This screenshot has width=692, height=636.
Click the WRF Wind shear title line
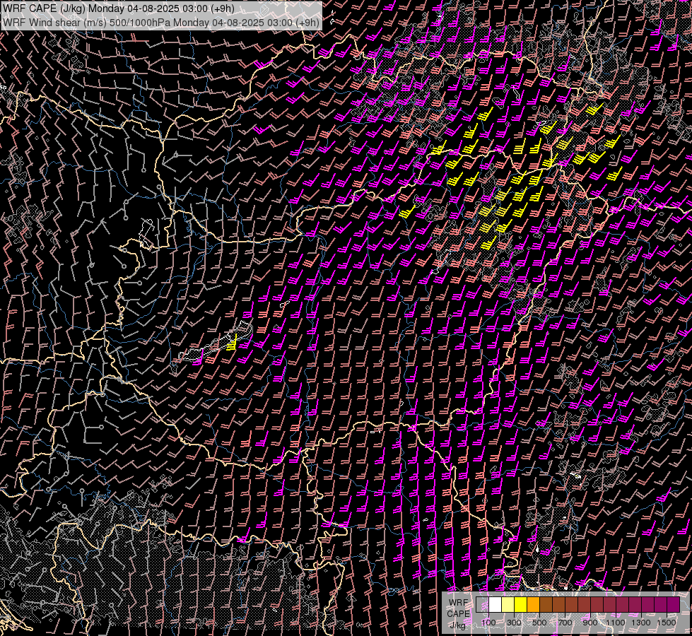[x=161, y=23]
